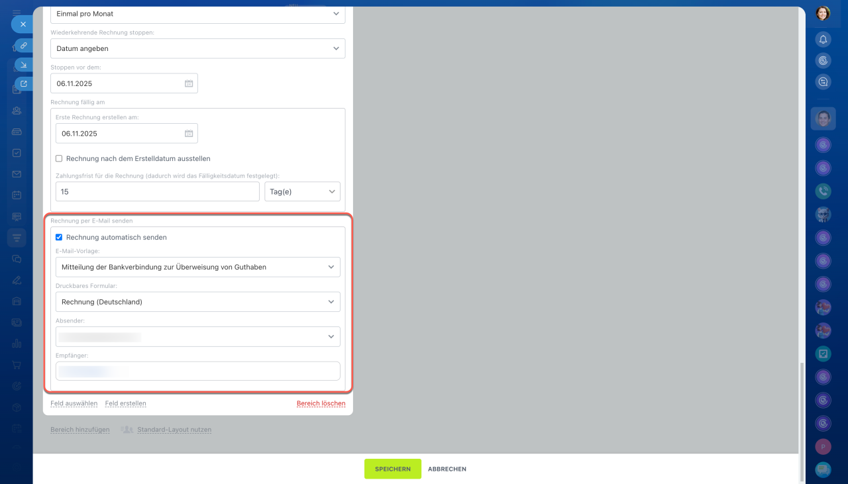Screen dimensions: 848x484
Task: Open the spiral icon below the bell
Action: pyautogui.click(x=823, y=61)
